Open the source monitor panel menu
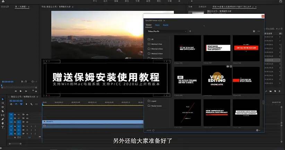This screenshot has width=285, height=150. [x=29, y=7]
